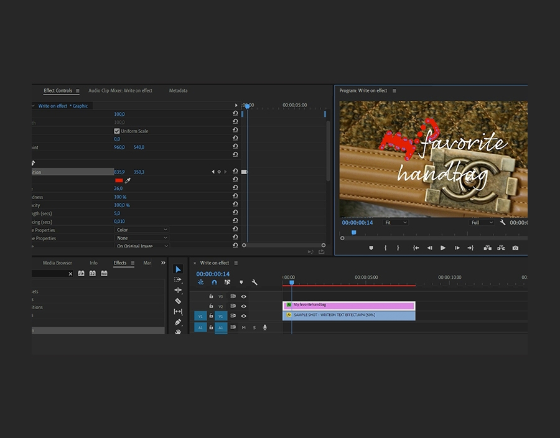
Task: Select the Razor tool in the tools panel
Action: tap(178, 301)
